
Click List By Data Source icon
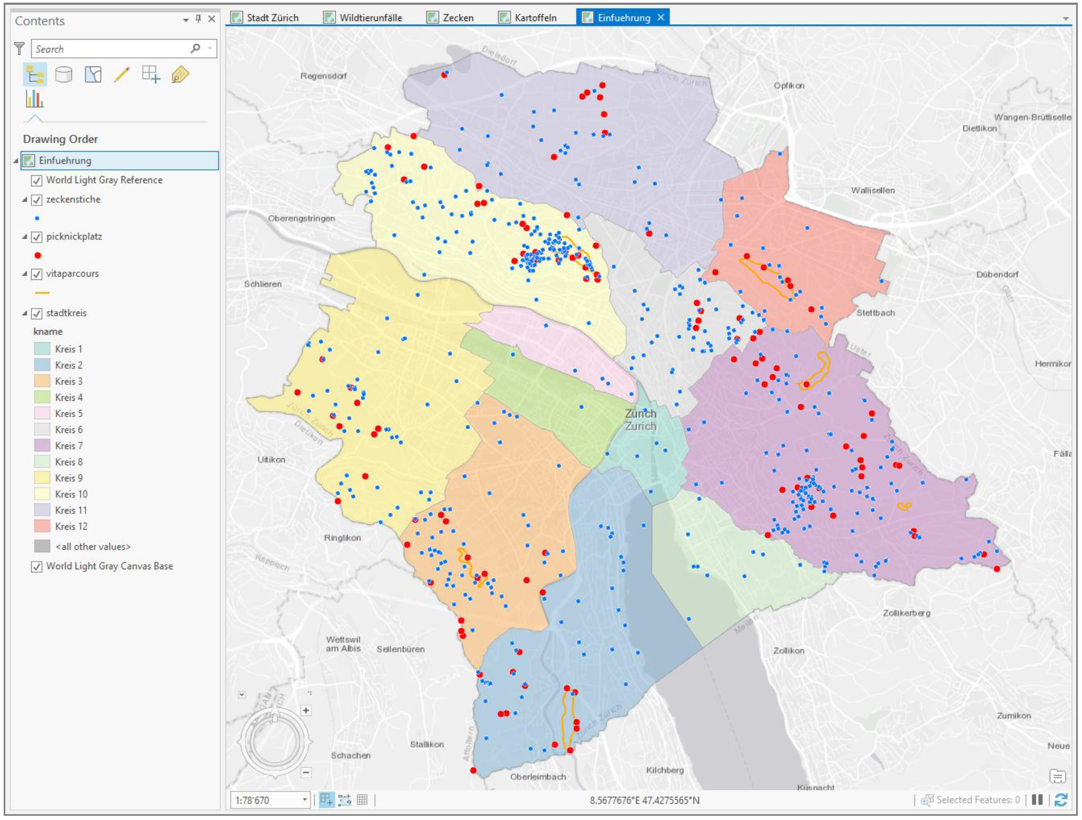pyautogui.click(x=64, y=74)
